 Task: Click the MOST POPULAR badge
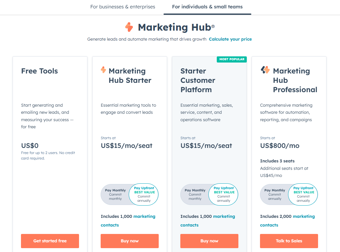(232, 59)
